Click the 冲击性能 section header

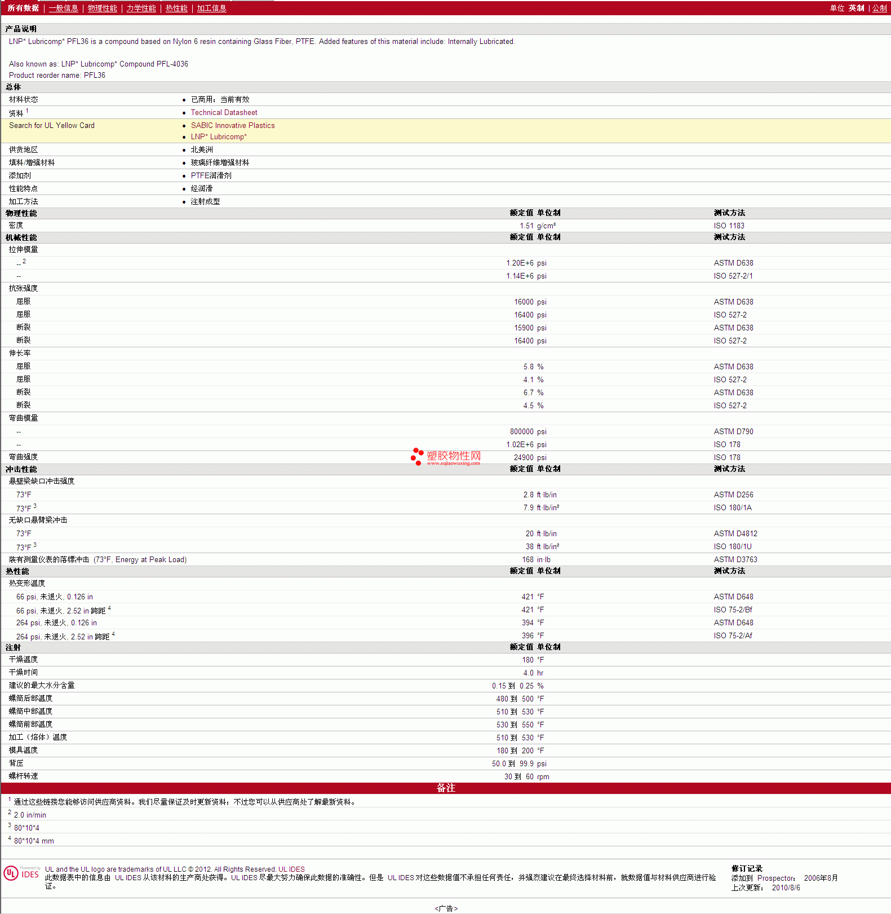(x=21, y=469)
